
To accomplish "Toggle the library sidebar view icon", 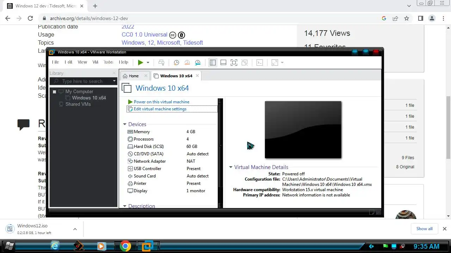I will coord(212,63).
